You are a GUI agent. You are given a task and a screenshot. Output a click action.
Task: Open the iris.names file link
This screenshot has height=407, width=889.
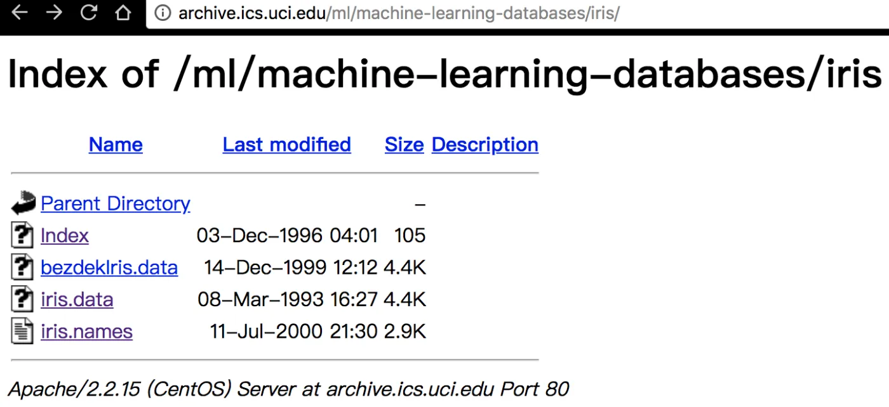[x=86, y=332]
